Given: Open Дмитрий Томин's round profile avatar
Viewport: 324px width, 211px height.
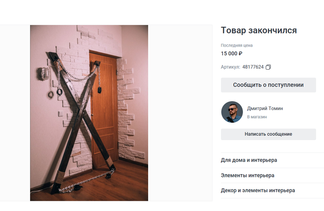Looking at the screenshot, I should coord(232,112).
